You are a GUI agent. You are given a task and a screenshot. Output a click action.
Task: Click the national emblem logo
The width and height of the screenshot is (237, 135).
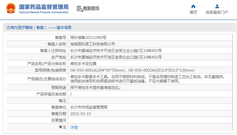11,8
